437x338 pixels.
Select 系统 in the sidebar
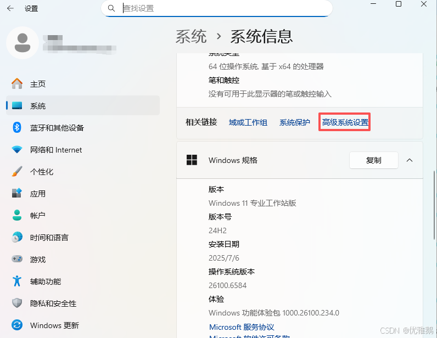click(83, 105)
